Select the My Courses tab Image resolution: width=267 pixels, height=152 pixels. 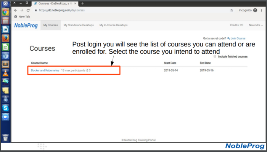(51, 25)
